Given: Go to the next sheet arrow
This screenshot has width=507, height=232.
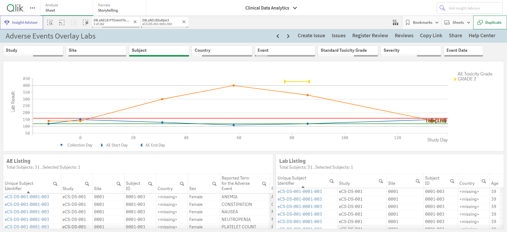Looking at the screenshot, I should pyautogui.click(x=288, y=36).
